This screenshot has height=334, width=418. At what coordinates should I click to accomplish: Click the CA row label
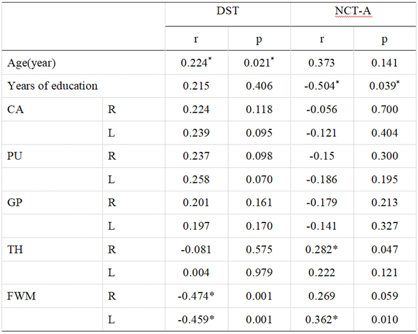15,110
